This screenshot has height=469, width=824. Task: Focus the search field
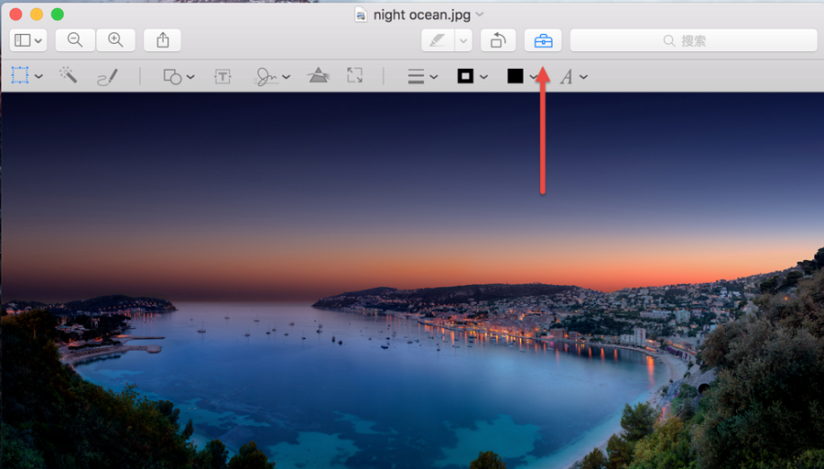point(694,40)
